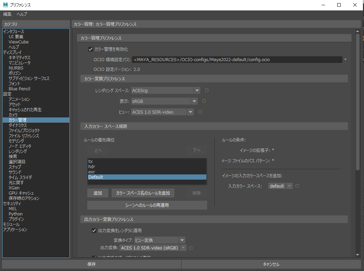Click シーンへのルールの再適用 button
The height and width of the screenshot is (271, 364).
[147, 205]
